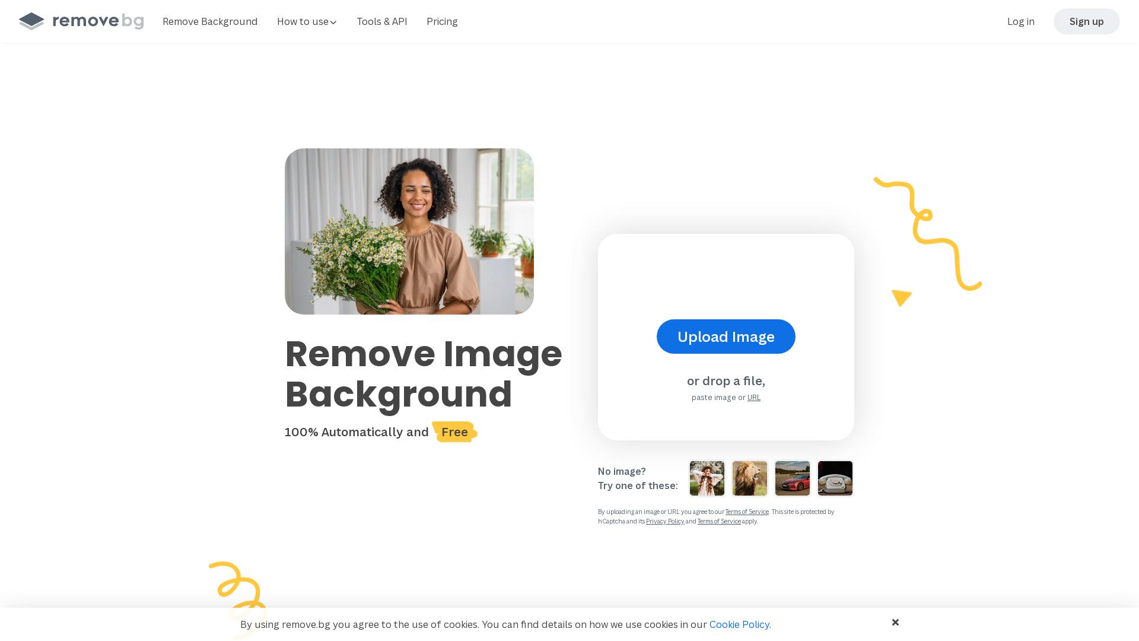
Task: Select the lion sample thumbnail
Action: click(x=749, y=477)
